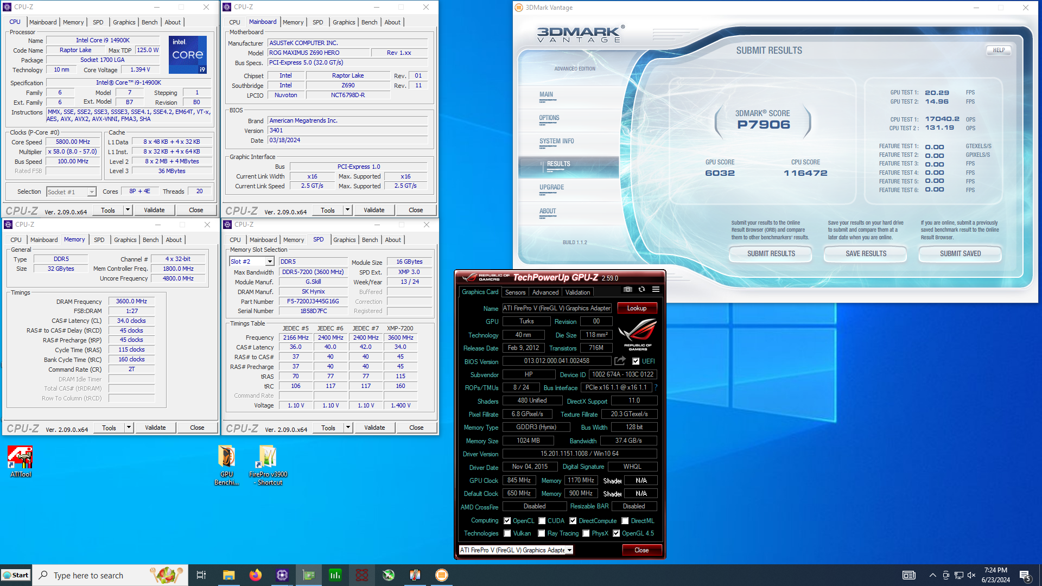Click the Intel Core i9 logo in CPU-Z

188,55
